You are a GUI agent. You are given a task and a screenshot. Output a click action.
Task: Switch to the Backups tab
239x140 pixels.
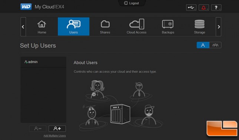(168, 27)
